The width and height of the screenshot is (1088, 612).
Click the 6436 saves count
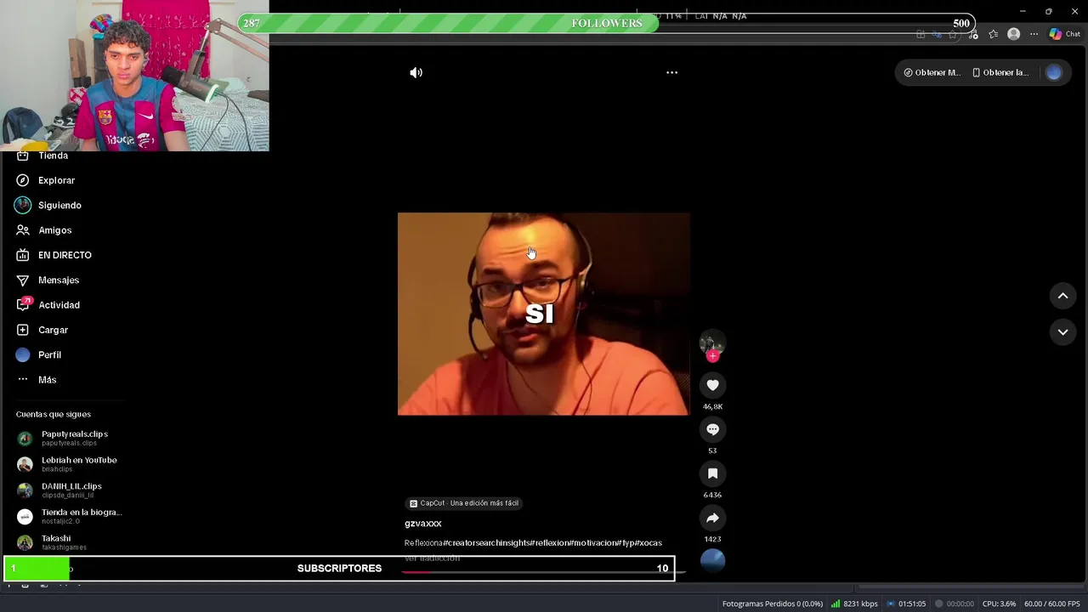pos(712,495)
